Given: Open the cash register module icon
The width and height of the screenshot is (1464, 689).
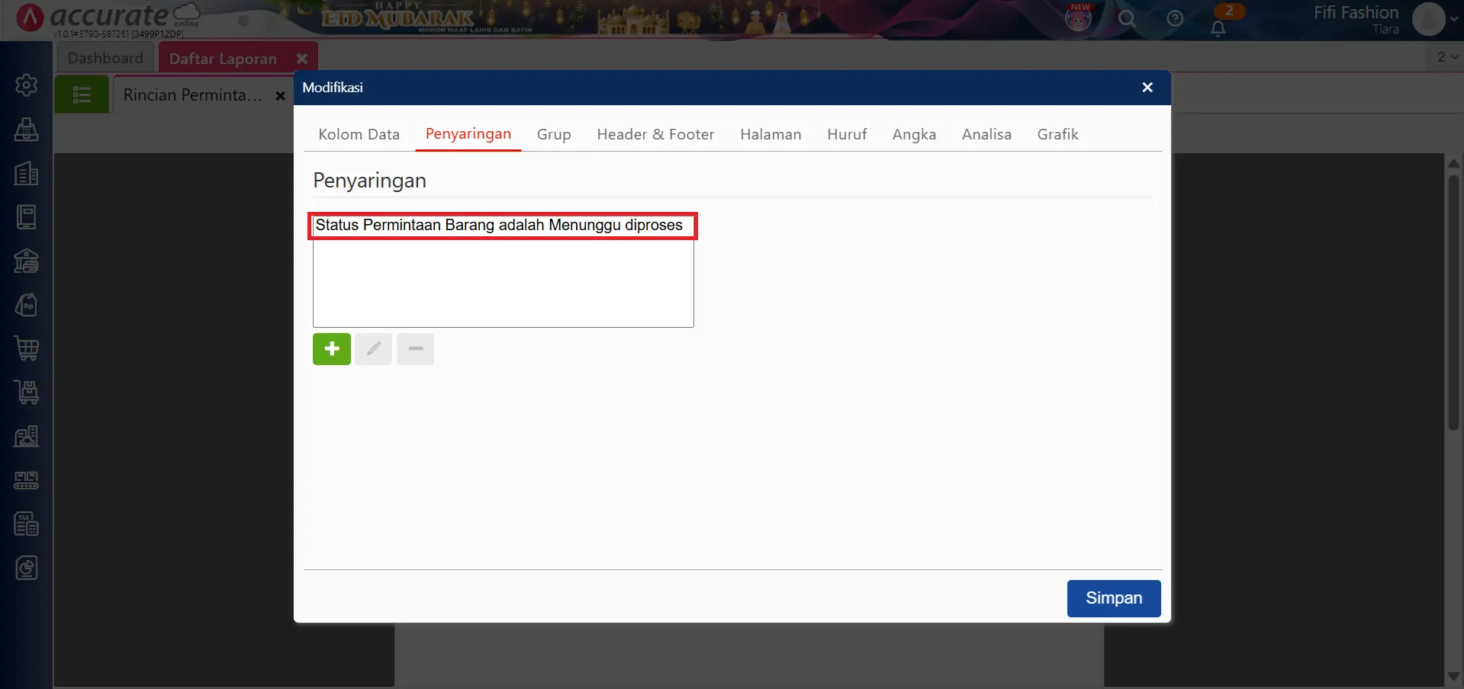Looking at the screenshot, I should point(27,129).
